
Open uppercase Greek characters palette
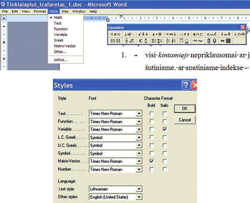[x=239, y=34]
